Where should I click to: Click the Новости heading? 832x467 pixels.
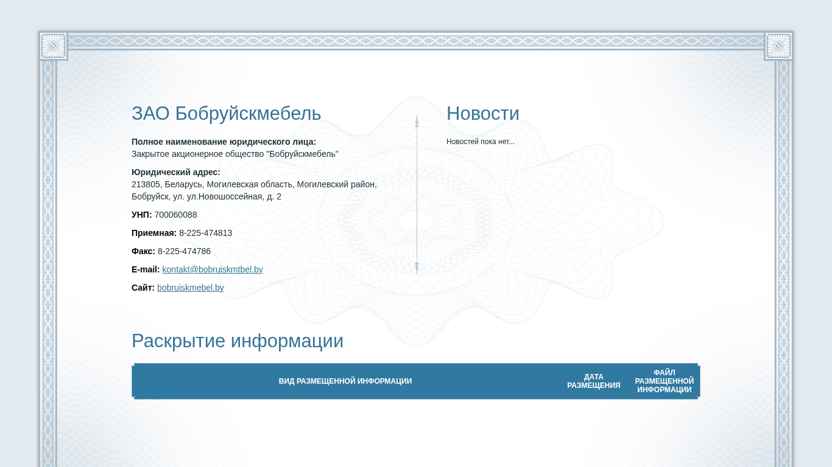[483, 114]
